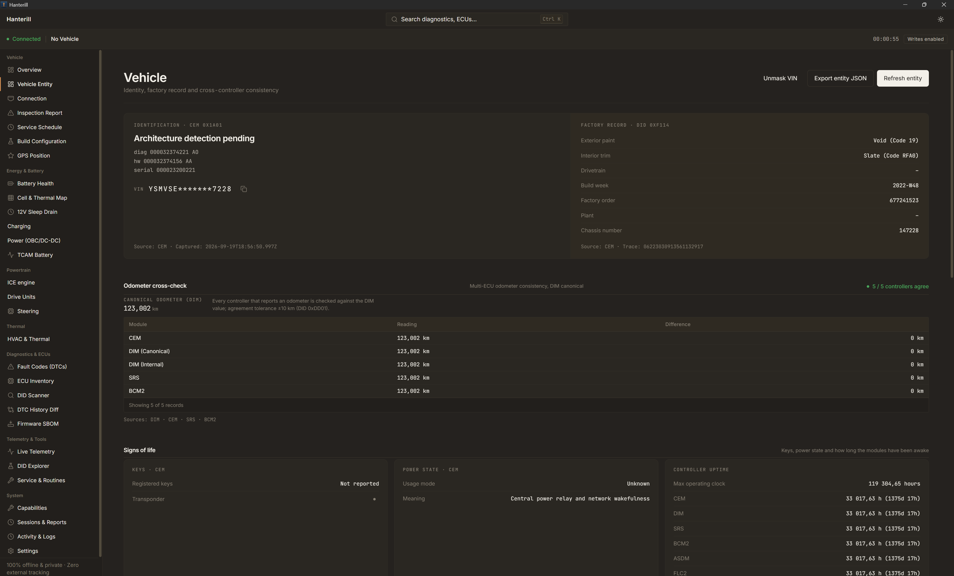
Task: Click the DID Scanner magnifier icon
Action: pyautogui.click(x=11, y=395)
